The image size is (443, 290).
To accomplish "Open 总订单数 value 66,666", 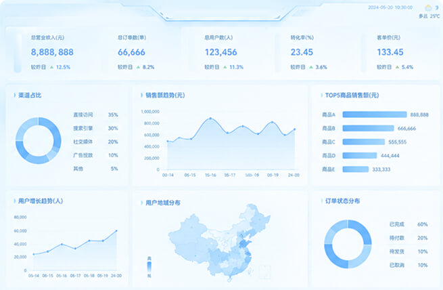I will (x=131, y=52).
